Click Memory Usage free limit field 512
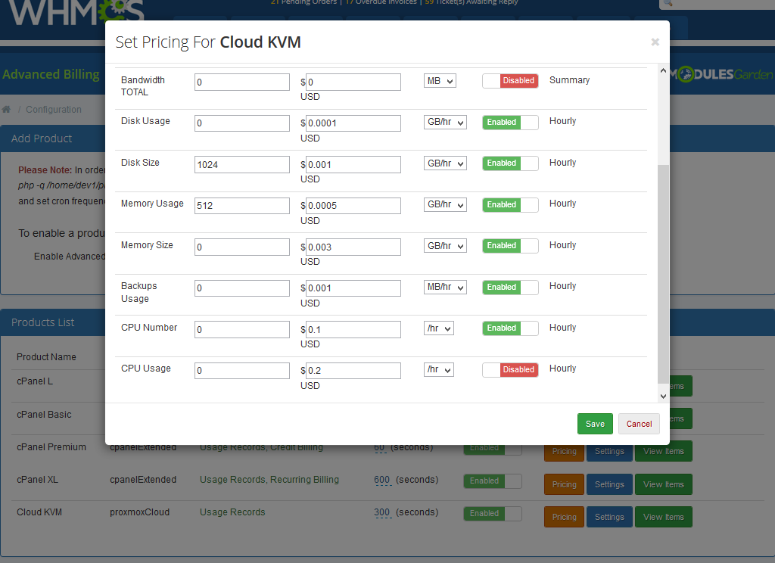Viewport: 775px width, 563px height. pyautogui.click(x=241, y=206)
